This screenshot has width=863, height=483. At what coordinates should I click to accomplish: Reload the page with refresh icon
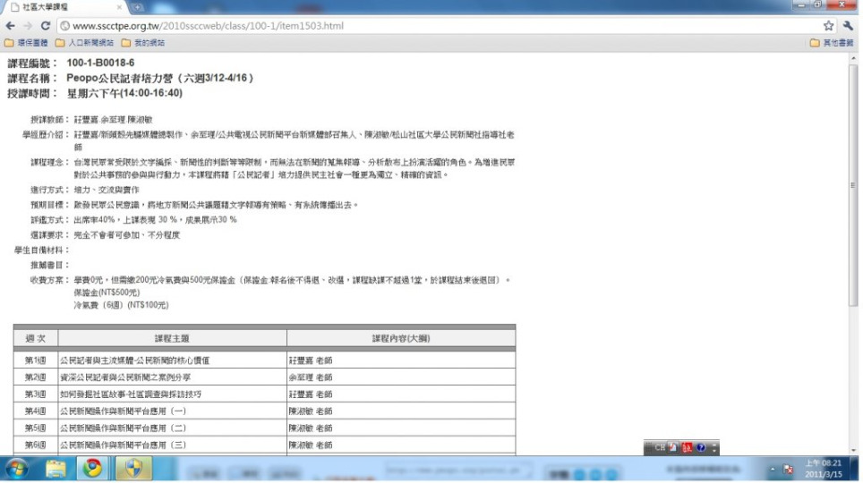47,26
